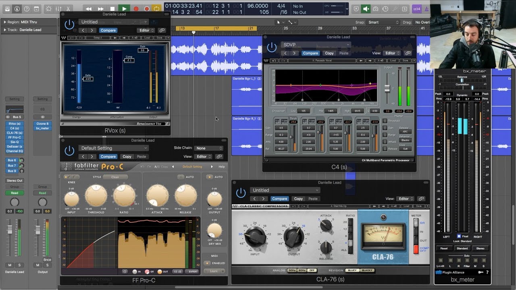Stop playback with the square button
516x290 pixels.
coord(112,8)
